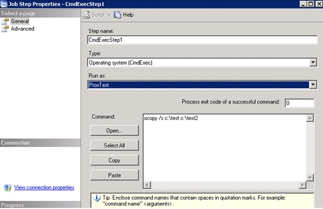Image resolution: width=323 pixels, height=209 pixels.
Task: Open the General page
Action: tap(20, 21)
